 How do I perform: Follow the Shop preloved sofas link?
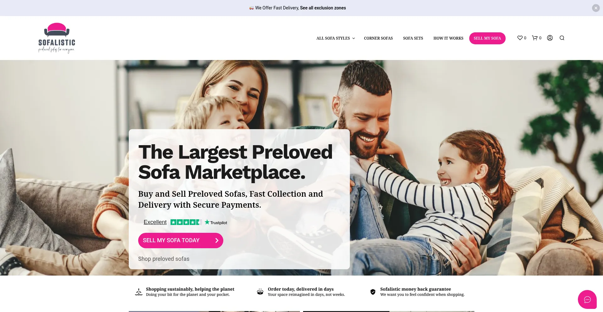164,259
